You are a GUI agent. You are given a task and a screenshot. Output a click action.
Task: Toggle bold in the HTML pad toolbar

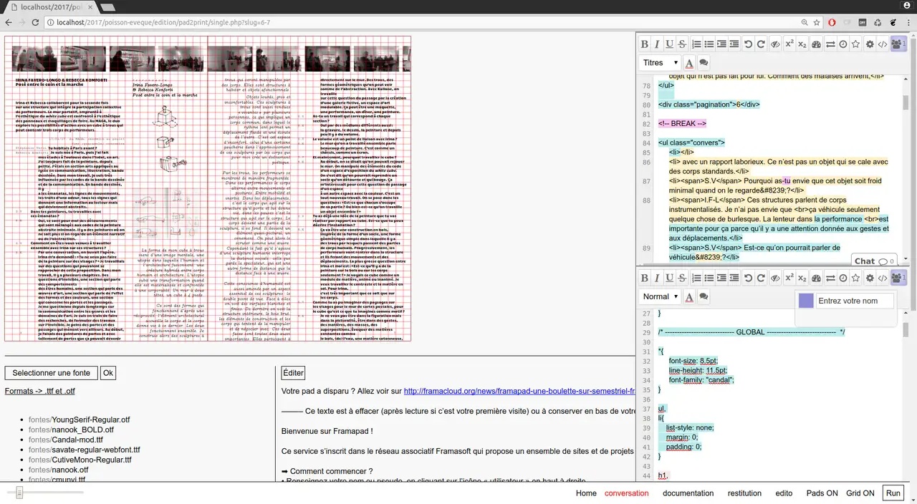(644, 44)
